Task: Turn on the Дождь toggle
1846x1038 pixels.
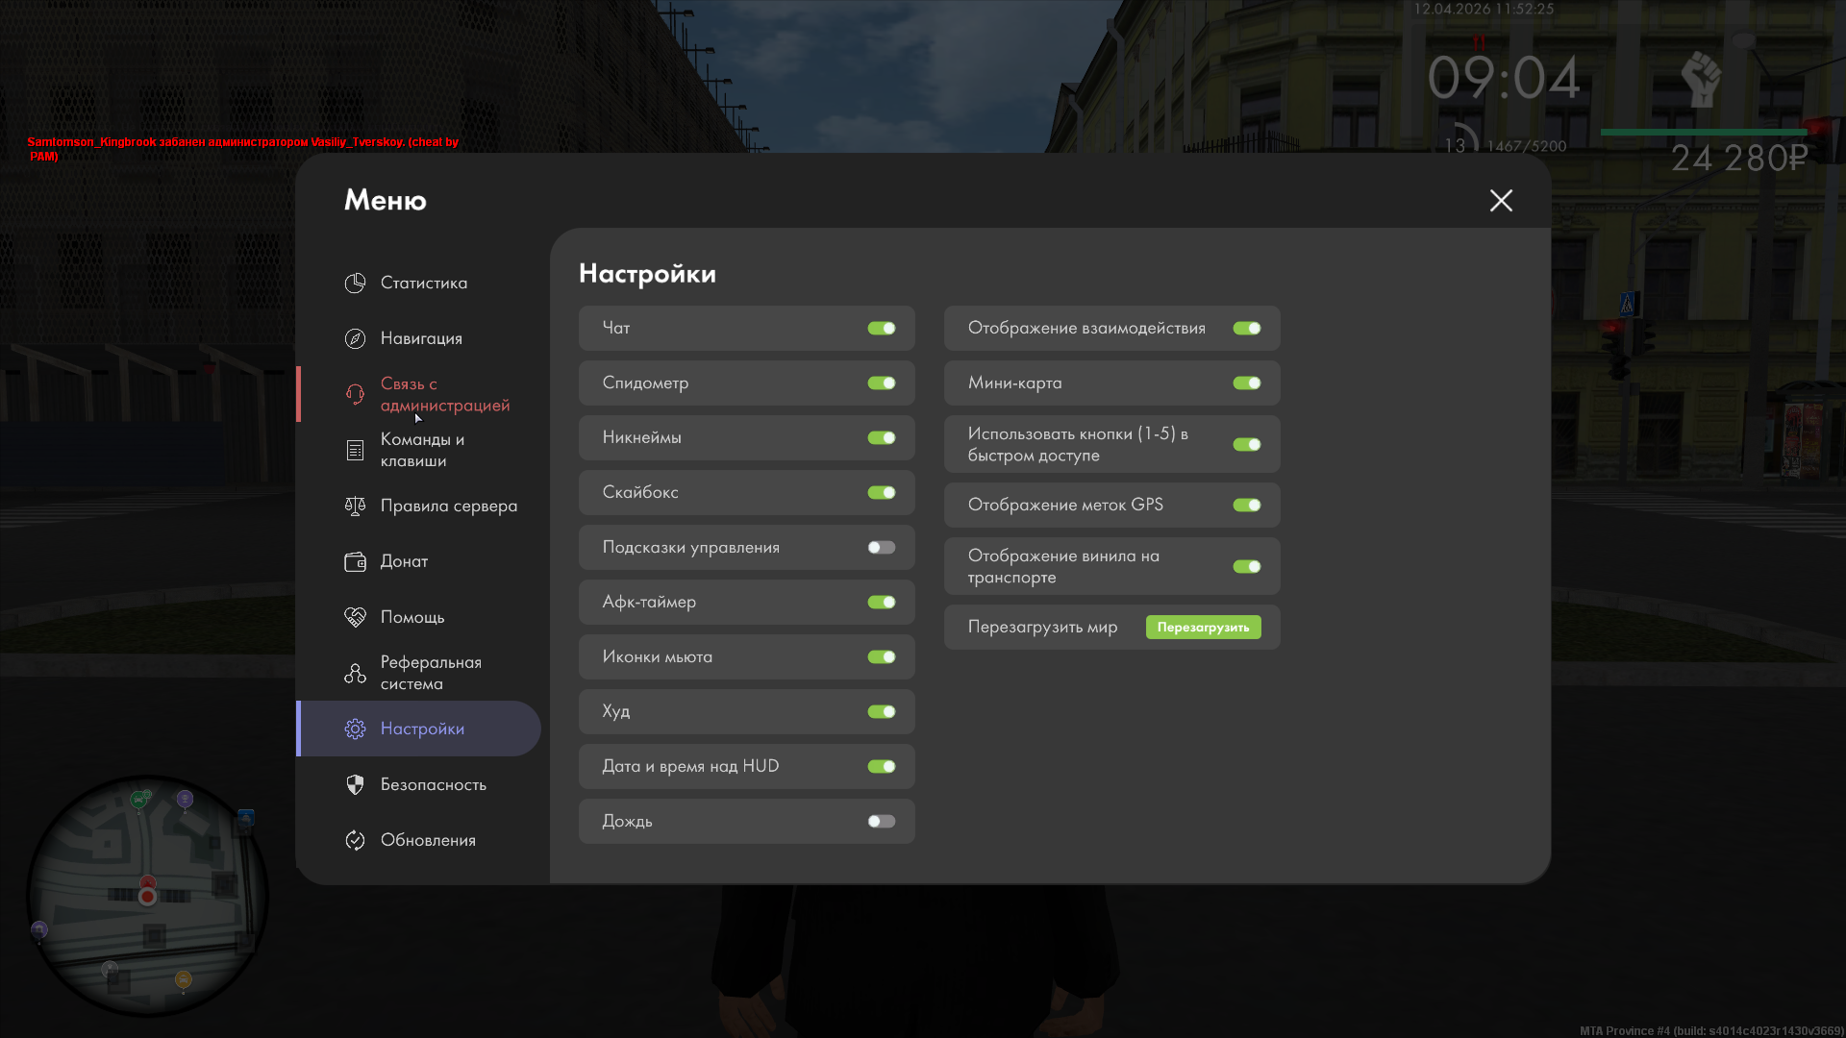Action: point(881,822)
